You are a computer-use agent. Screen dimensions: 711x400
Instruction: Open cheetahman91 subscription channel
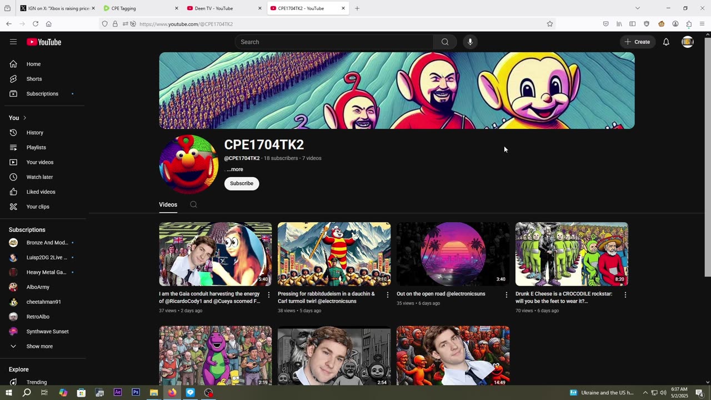[x=43, y=302]
